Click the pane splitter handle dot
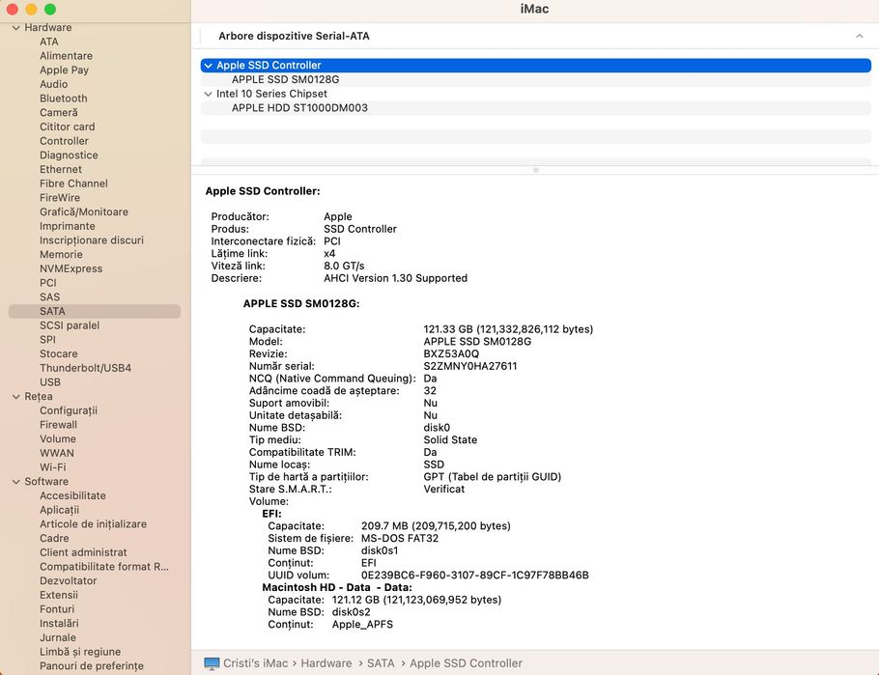 coord(536,170)
